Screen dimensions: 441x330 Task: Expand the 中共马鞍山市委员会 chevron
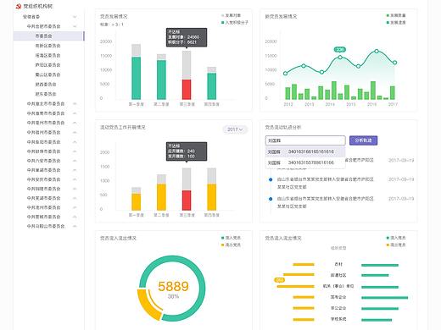75,226
